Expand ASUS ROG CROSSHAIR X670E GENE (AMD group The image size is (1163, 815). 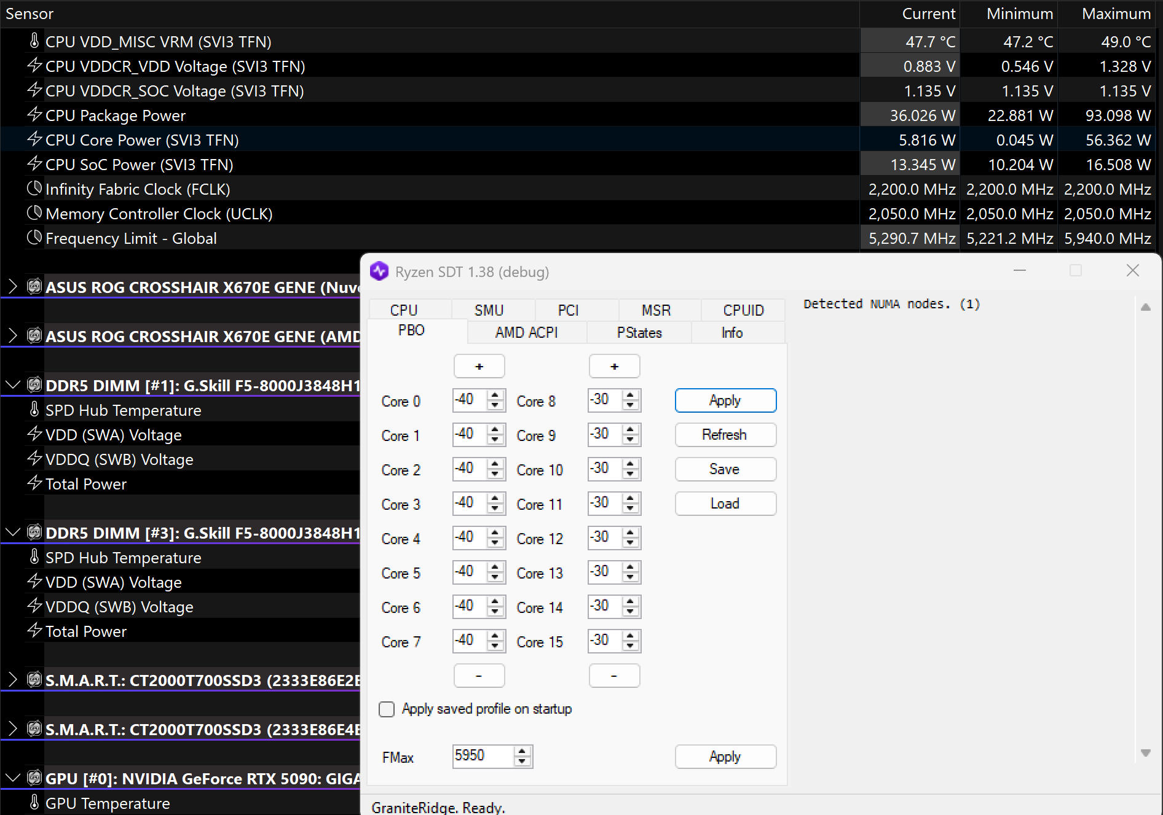(x=12, y=335)
